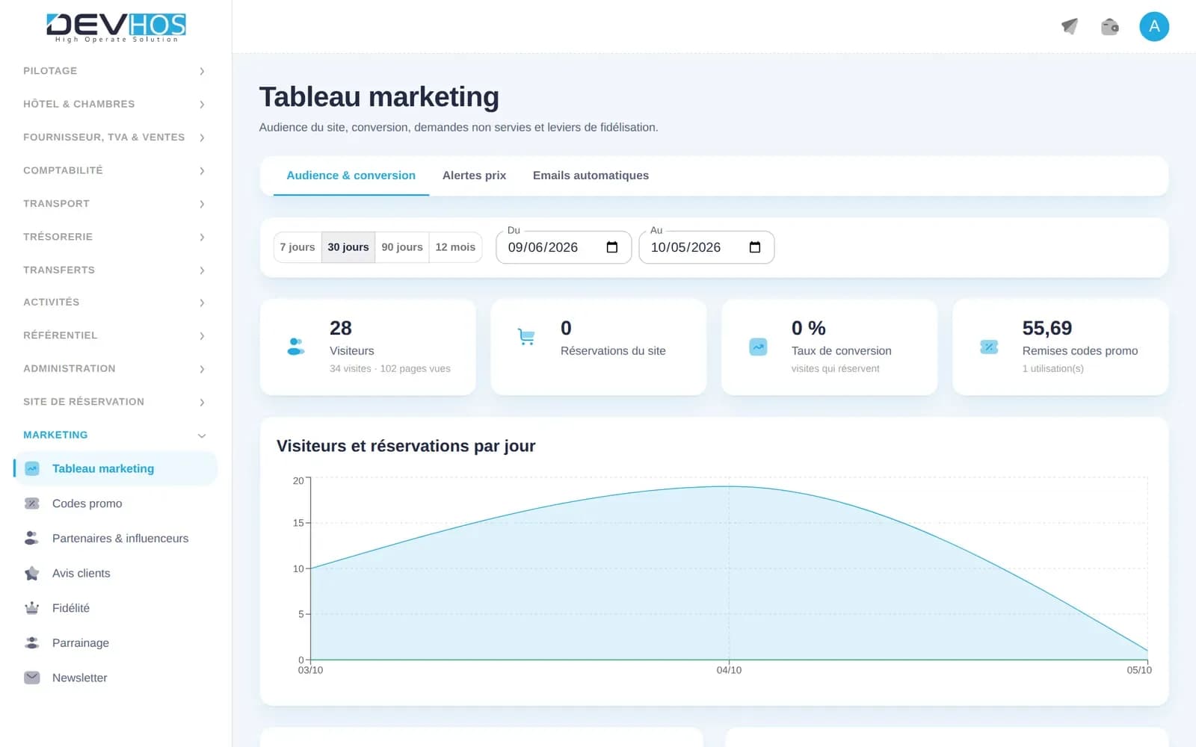Open calendar picker for Du date
The image size is (1196, 747).
click(612, 247)
